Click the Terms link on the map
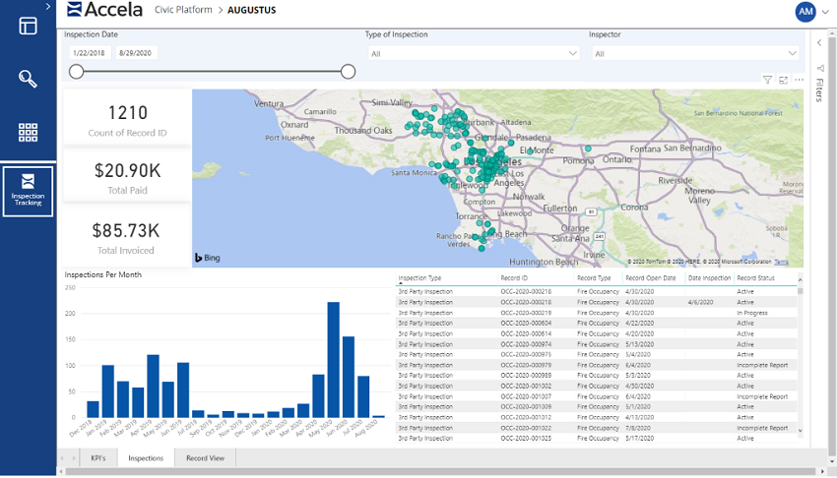Image resolution: width=837 pixels, height=478 pixels. [781, 262]
